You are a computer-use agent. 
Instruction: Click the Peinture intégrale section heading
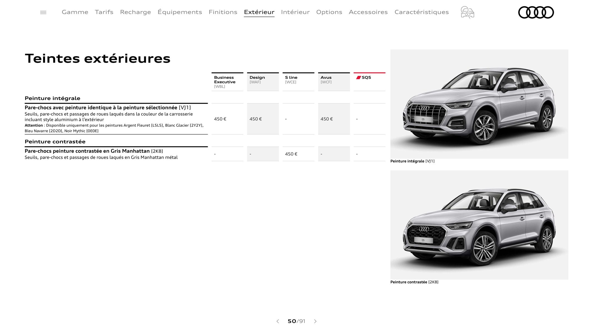coord(53,98)
